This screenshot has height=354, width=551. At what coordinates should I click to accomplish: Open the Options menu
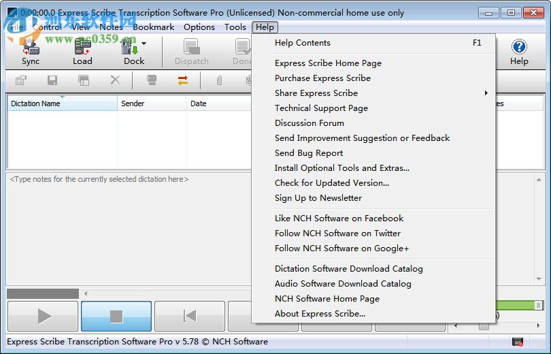[x=199, y=27]
